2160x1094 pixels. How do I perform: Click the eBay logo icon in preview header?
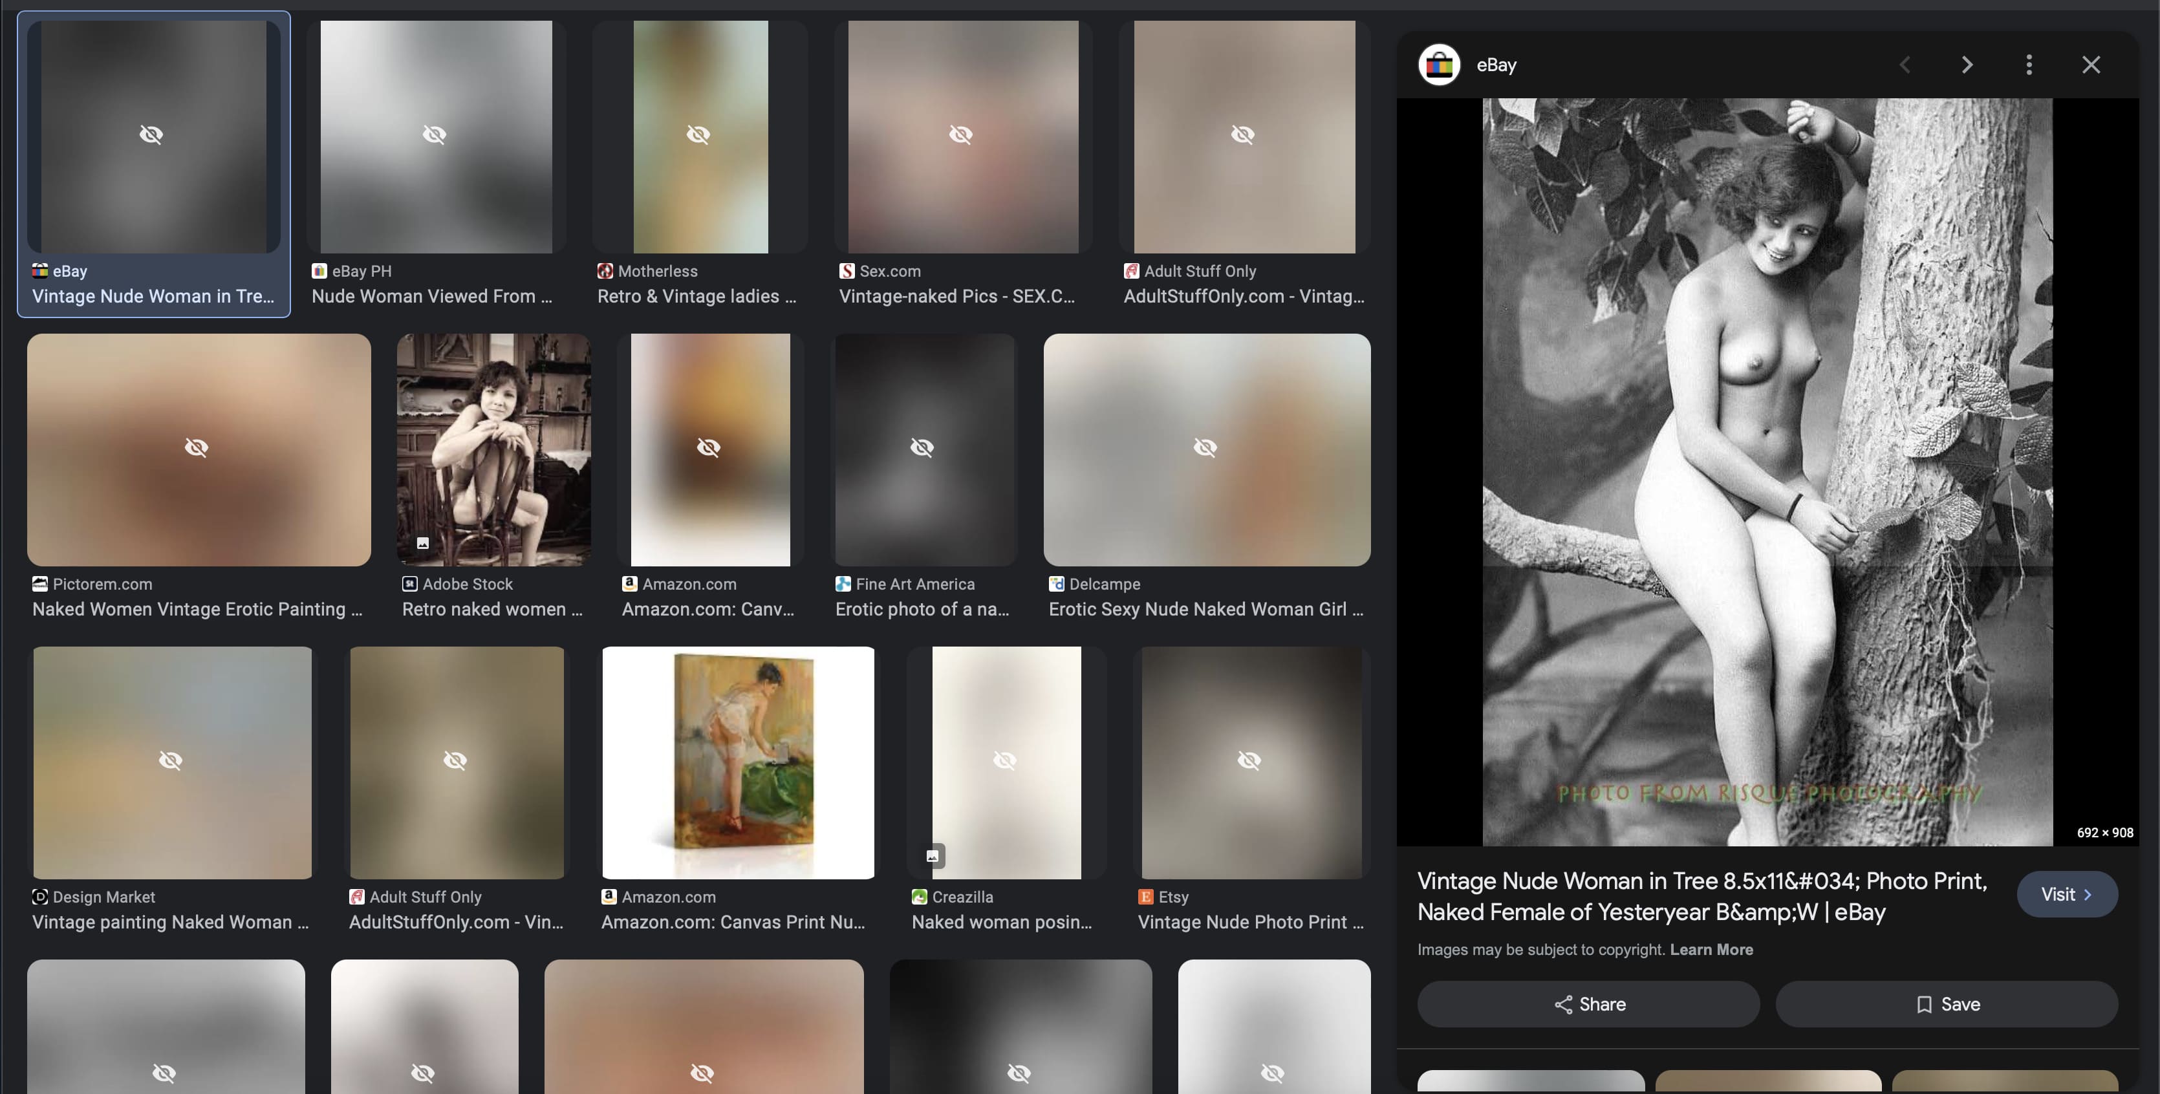click(x=1439, y=65)
